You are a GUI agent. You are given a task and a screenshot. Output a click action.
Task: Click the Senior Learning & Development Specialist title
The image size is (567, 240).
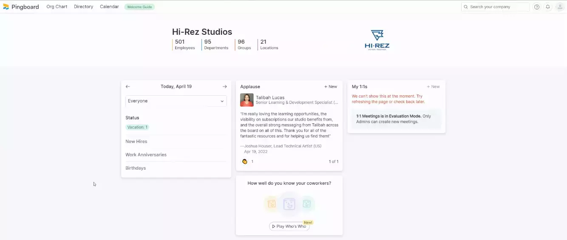pyautogui.click(x=297, y=103)
